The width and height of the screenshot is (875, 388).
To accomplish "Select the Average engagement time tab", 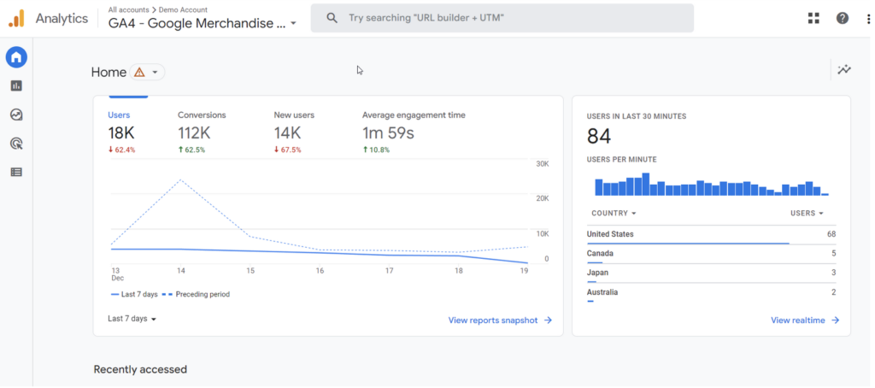I will [x=414, y=115].
